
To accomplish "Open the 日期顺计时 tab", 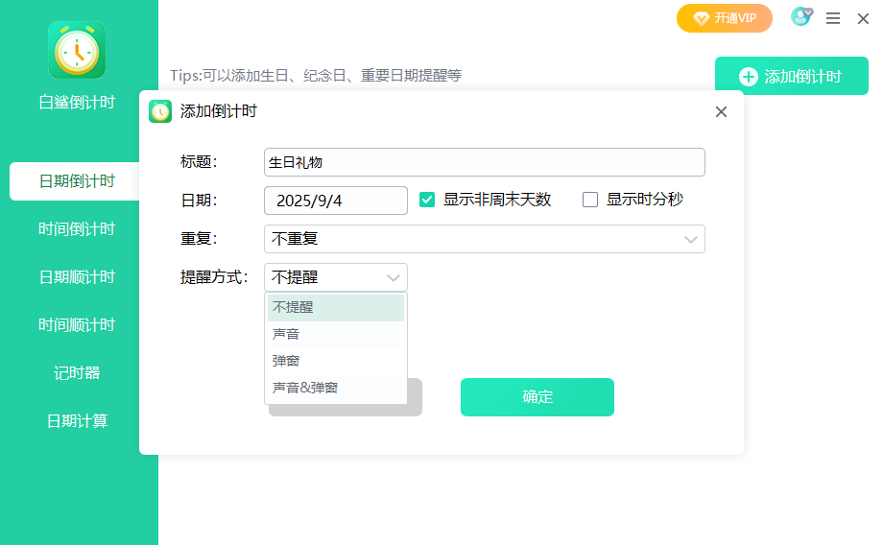I will tap(77, 277).
